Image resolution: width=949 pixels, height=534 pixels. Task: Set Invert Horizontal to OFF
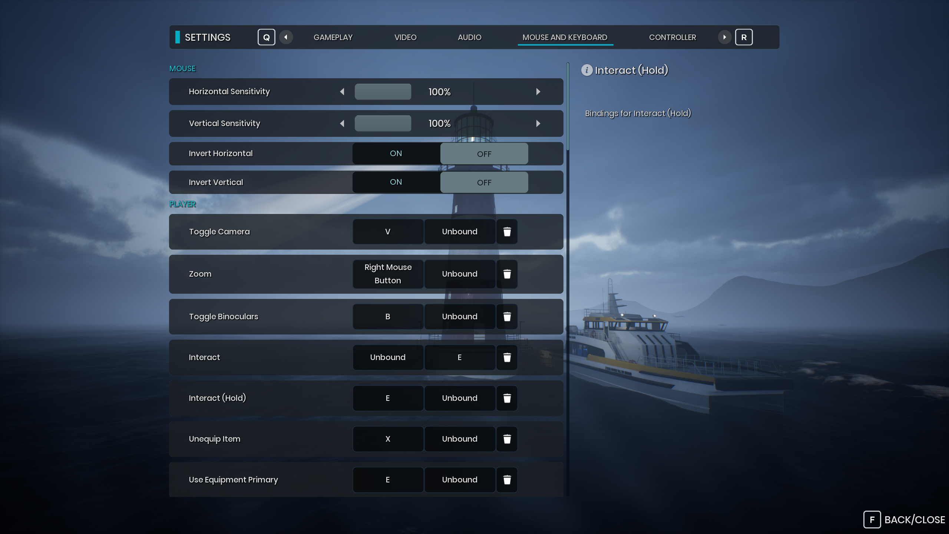pyautogui.click(x=484, y=154)
